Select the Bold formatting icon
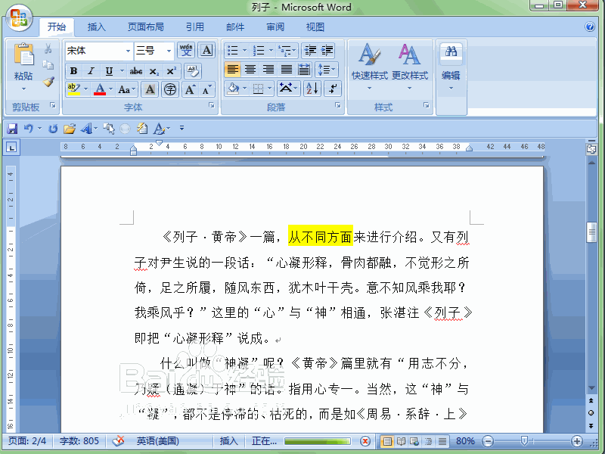Image resolution: width=605 pixels, height=454 pixels. click(x=73, y=70)
